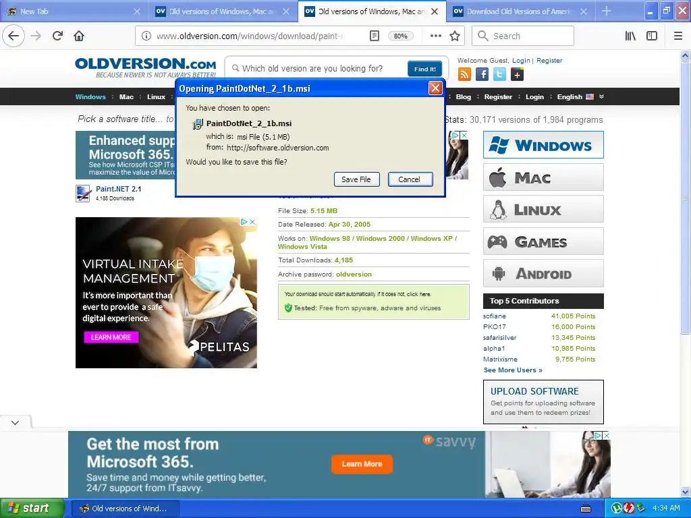Image resolution: width=691 pixels, height=518 pixels.
Task: Close the New Tab tab
Action: coord(137,11)
